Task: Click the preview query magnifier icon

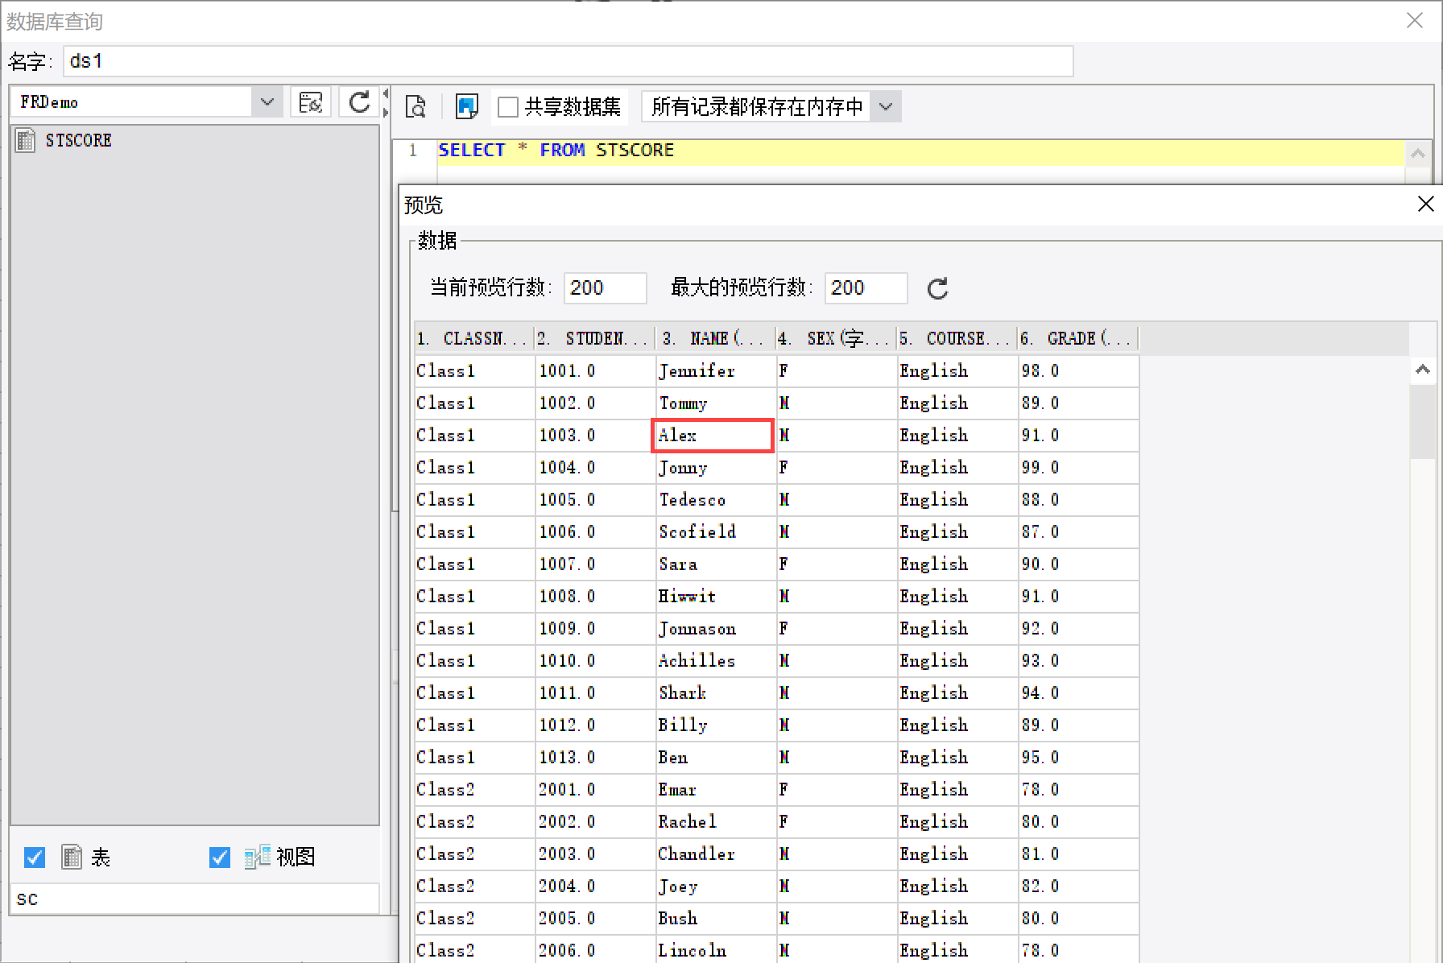Action: click(x=416, y=106)
